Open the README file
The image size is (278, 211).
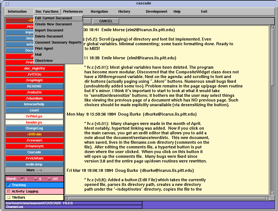(34, 86)
